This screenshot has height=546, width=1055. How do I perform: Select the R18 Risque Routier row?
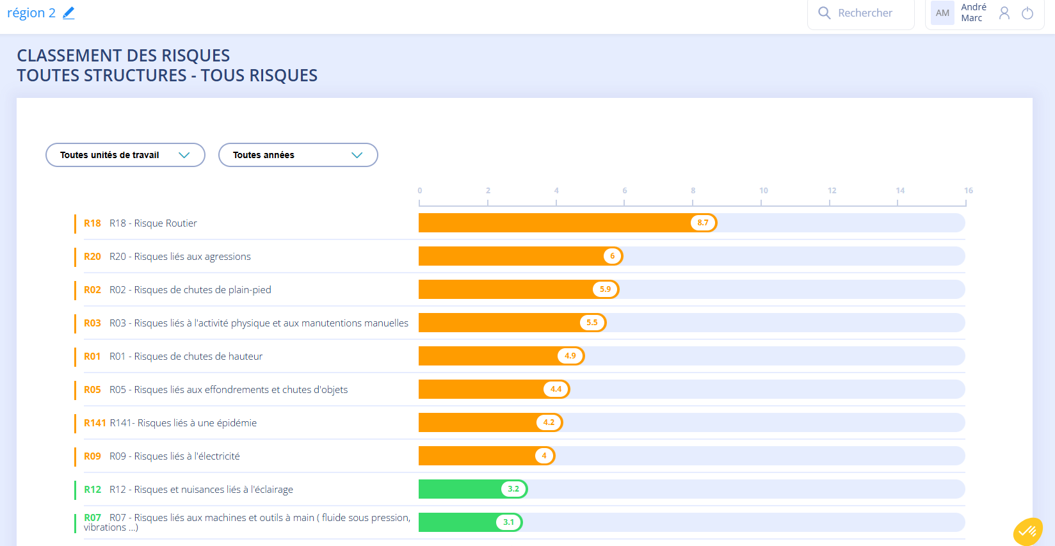[x=520, y=223]
